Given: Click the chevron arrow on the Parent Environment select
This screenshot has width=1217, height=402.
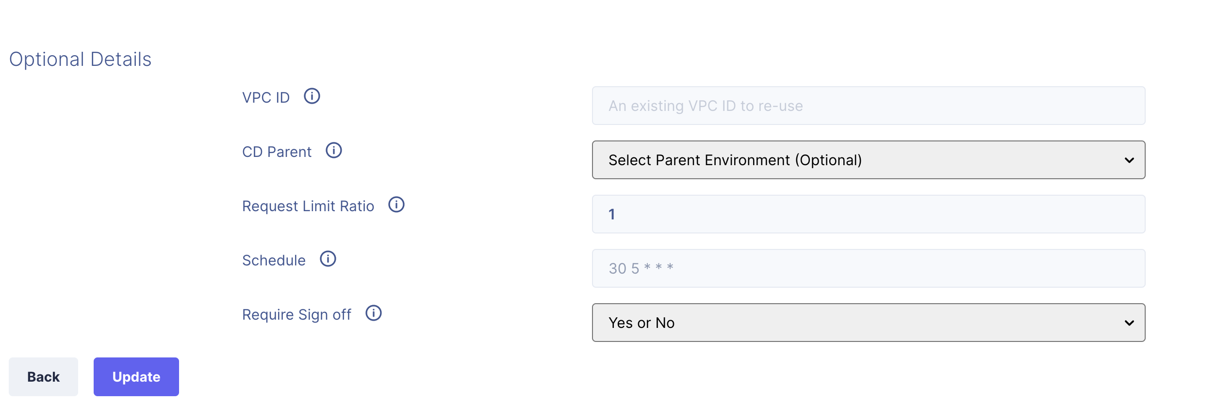Looking at the screenshot, I should tap(1129, 160).
